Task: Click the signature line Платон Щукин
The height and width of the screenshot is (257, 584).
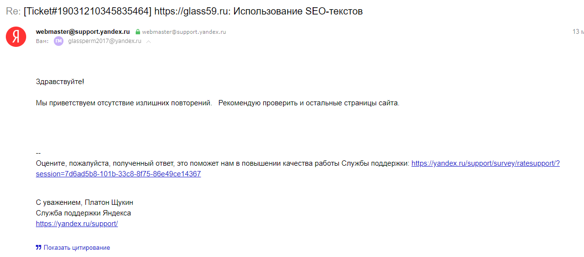Action: pos(84,202)
